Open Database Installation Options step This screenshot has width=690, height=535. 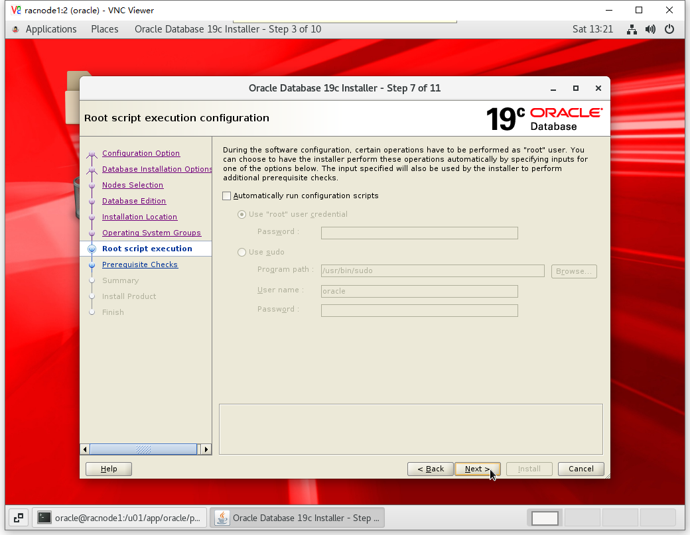pos(157,169)
